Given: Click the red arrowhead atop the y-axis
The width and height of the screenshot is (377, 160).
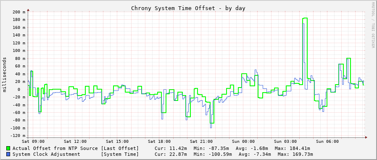Looking at the screenshot, I should tap(28, 10).
